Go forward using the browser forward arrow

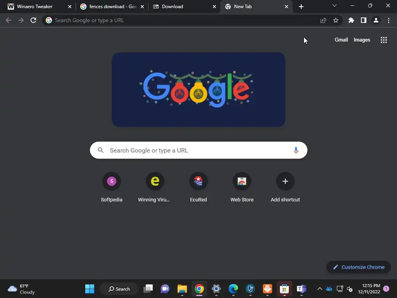(x=21, y=20)
